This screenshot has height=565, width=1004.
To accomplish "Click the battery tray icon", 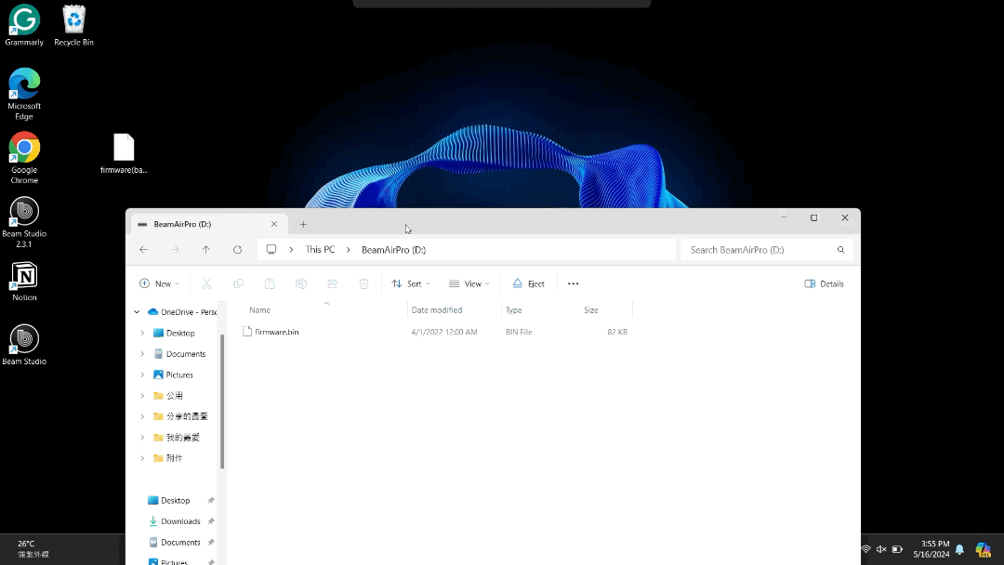I will 897,549.
